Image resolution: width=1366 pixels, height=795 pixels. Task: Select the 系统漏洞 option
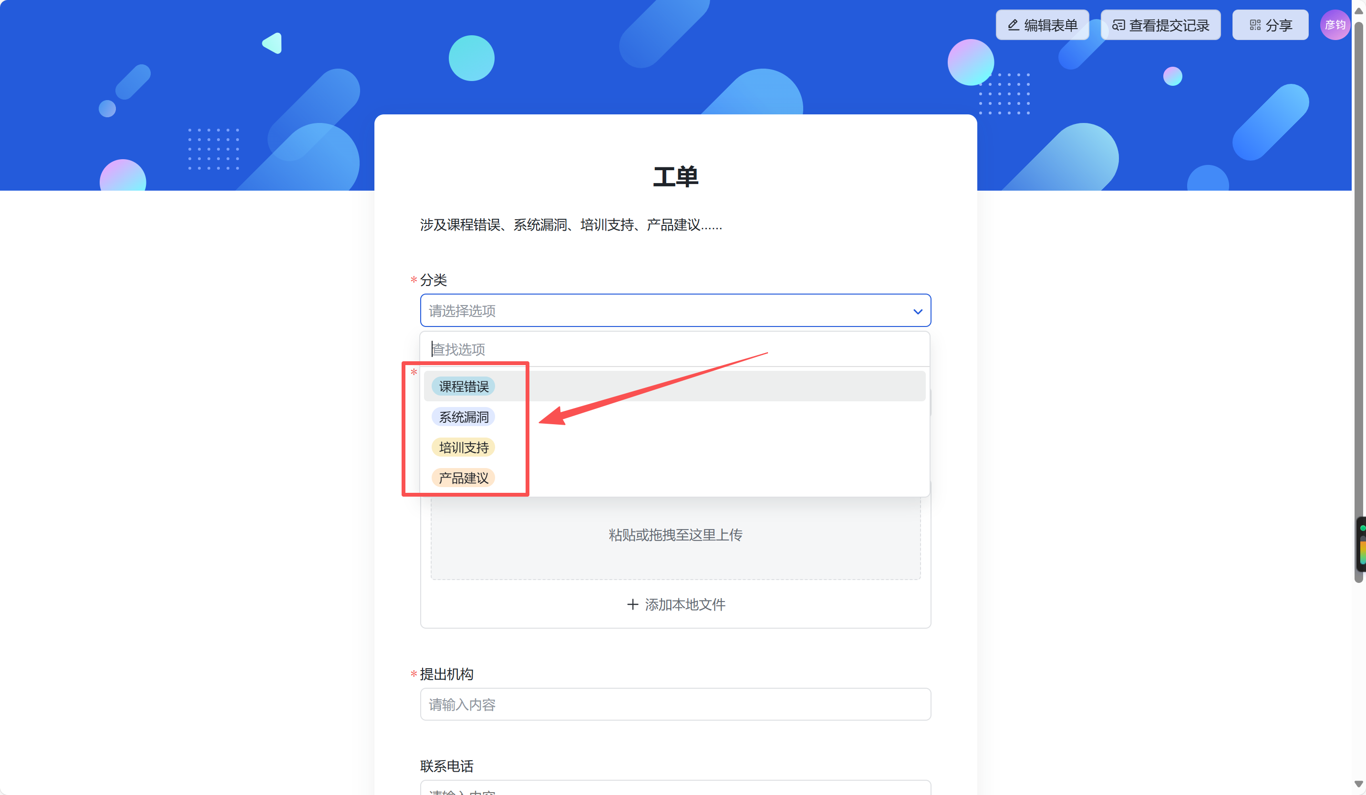click(x=674, y=417)
